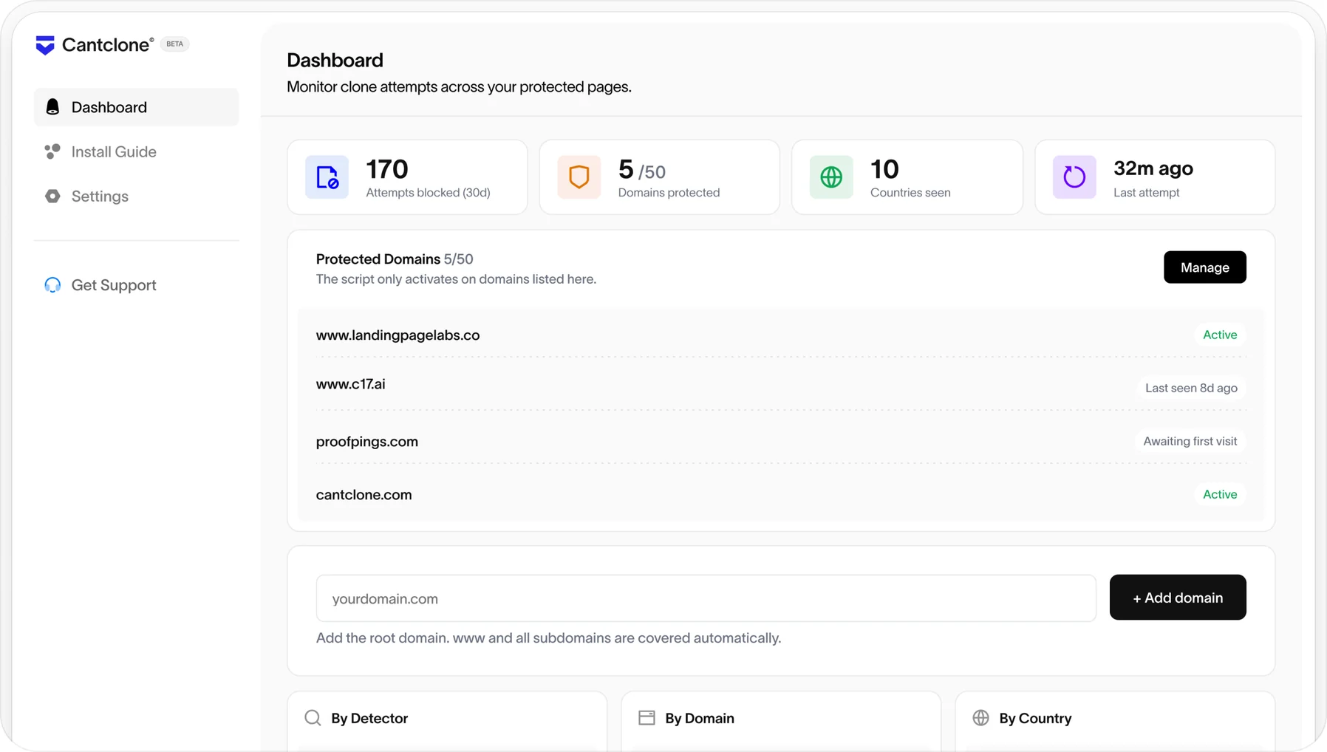Screen dimensions: 1327x752
Task: Click the bell icon beside Dashboard
Action: (x=52, y=107)
